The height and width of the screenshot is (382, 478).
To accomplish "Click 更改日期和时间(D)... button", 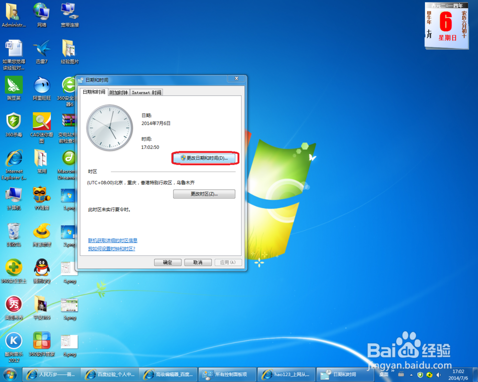I will tap(204, 158).
